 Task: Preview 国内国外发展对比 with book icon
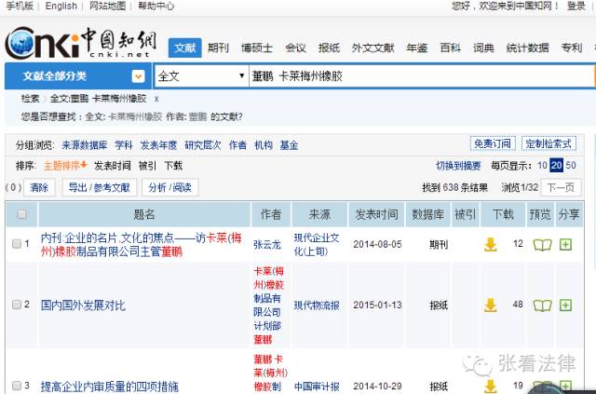click(x=542, y=306)
